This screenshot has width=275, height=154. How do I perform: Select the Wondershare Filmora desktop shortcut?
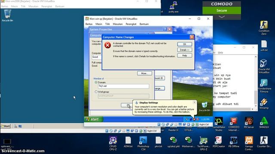(x=264, y=86)
